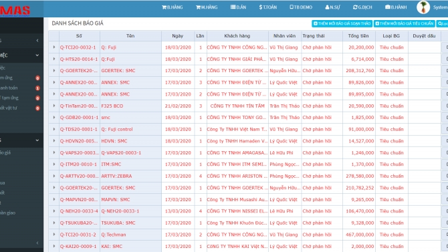The height and width of the screenshot is (252, 448).
Task: Expand row Q-TCI20-0032-1
Action: click(54, 47)
